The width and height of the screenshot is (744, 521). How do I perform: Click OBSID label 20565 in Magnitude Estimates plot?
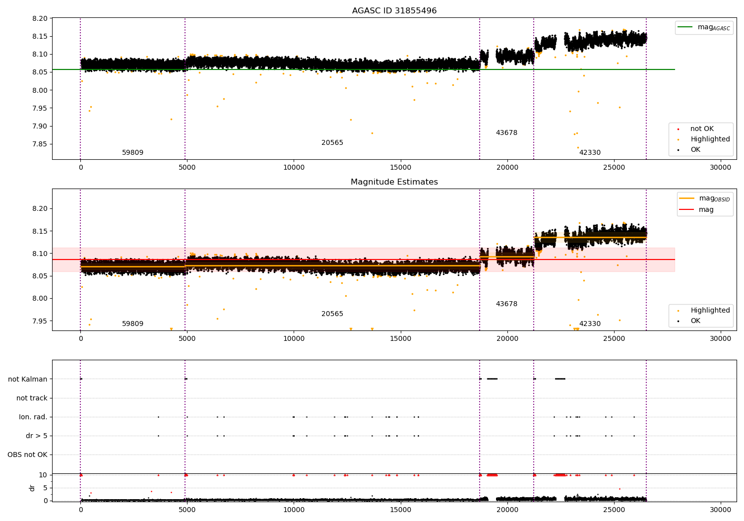[x=332, y=314]
